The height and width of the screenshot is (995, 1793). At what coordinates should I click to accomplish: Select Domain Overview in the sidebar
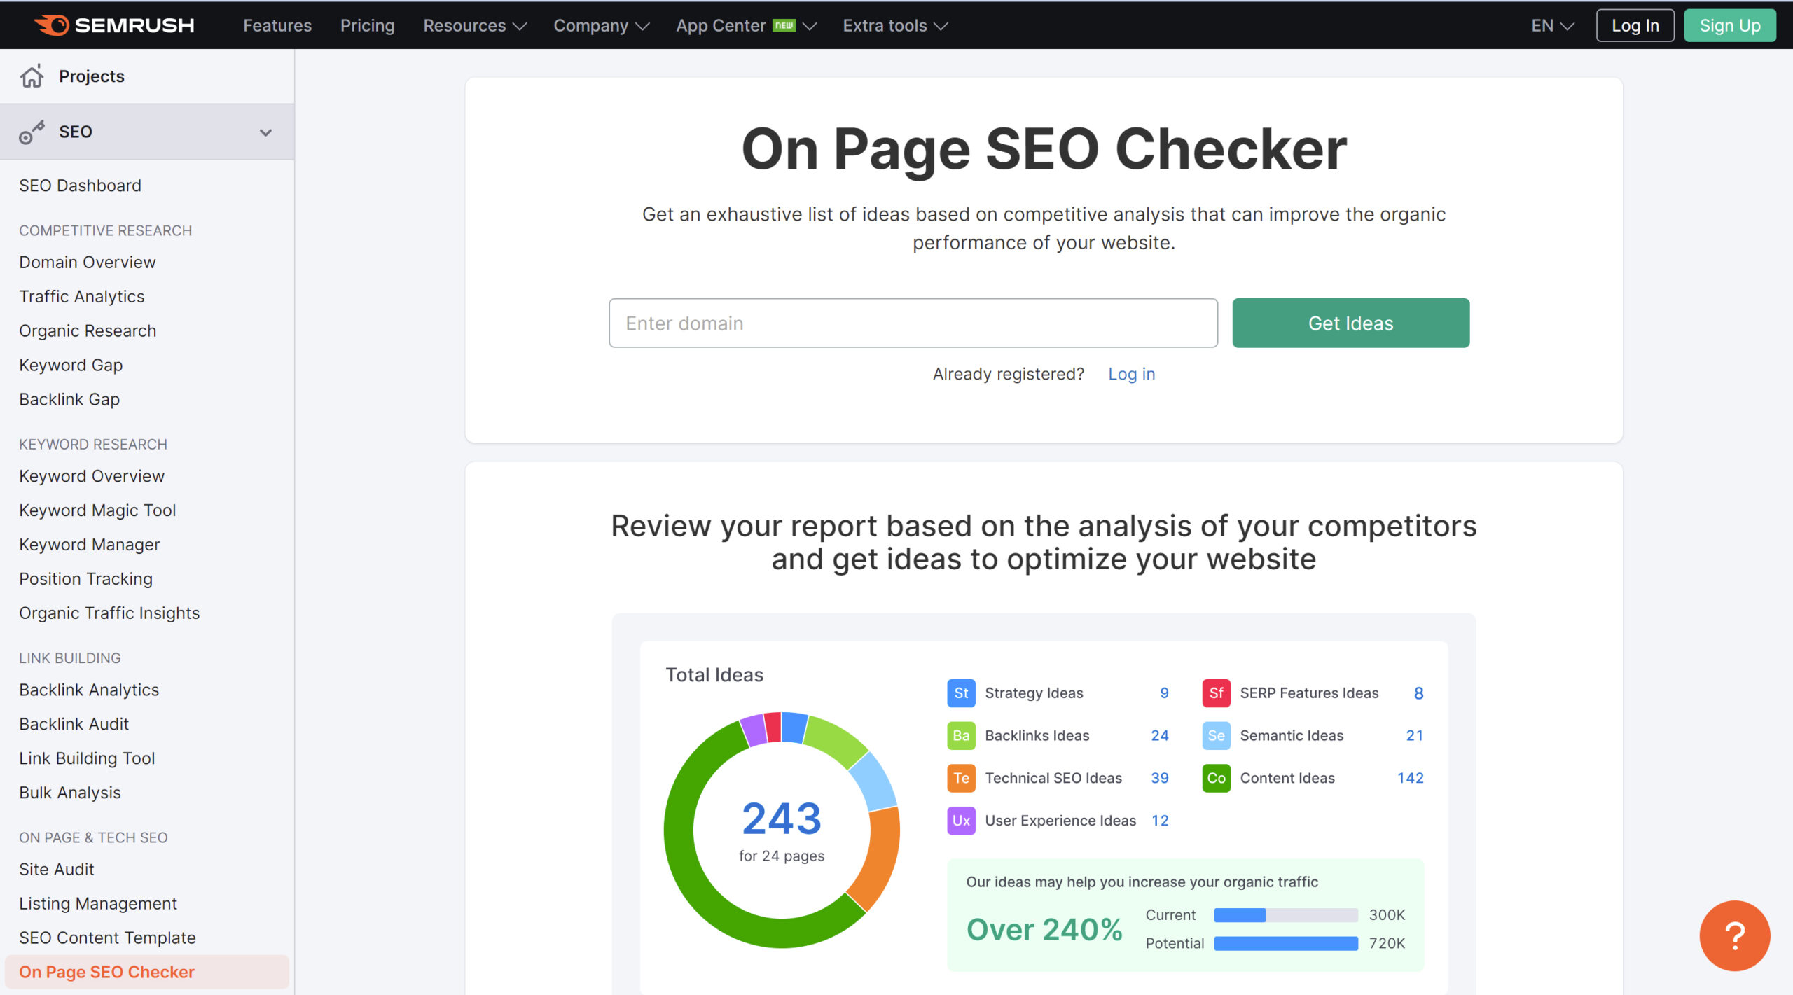point(88,262)
